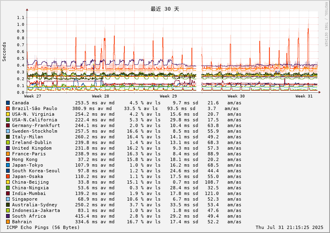330x233 pixels.
Task: Select the China-Ningxia legend color swatch
Action: [8, 188]
